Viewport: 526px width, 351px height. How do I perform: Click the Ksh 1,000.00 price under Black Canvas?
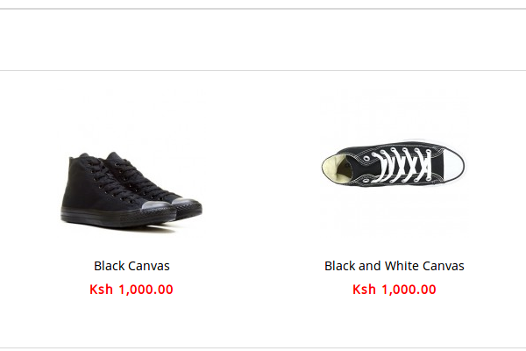coord(131,290)
